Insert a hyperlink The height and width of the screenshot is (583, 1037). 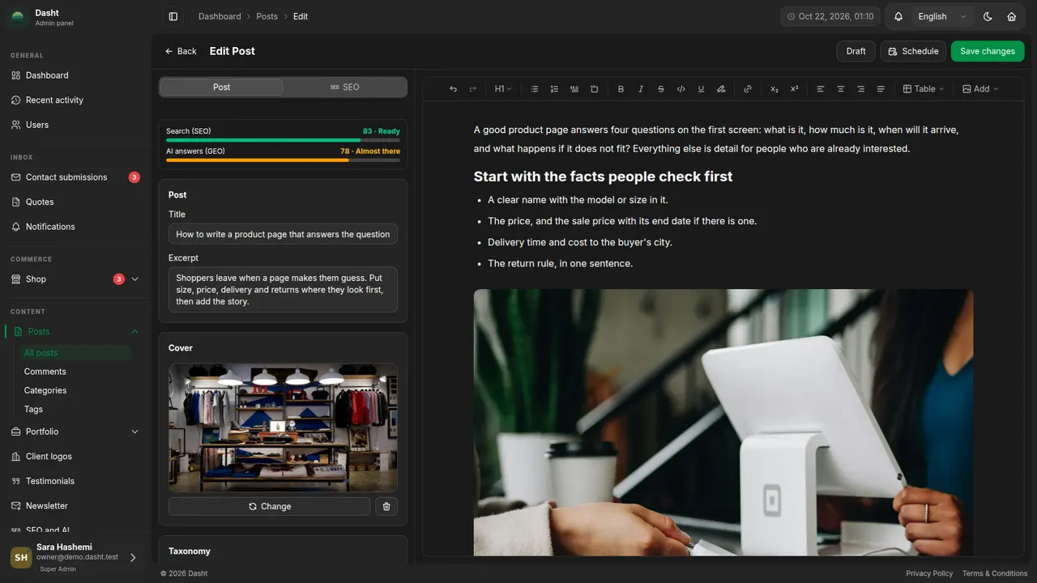[748, 89]
